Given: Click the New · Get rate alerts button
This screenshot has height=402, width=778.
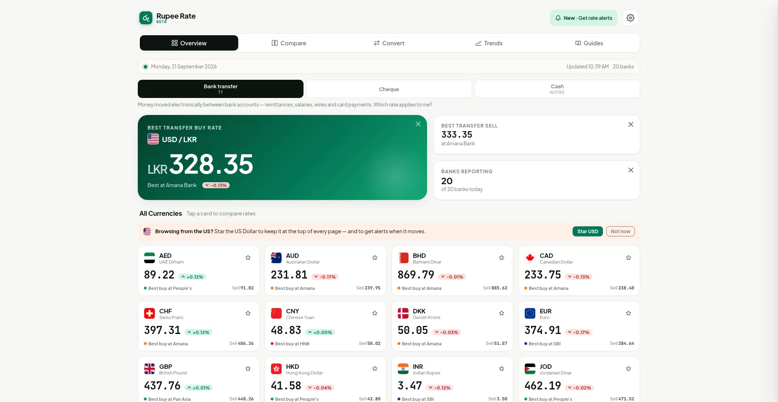Looking at the screenshot, I should pos(583,18).
